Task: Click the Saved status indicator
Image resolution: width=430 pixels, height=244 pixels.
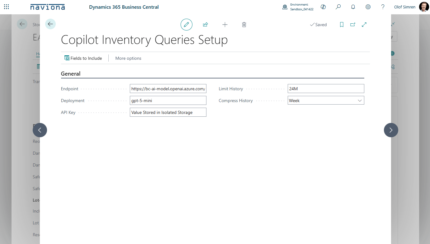Action: pyautogui.click(x=318, y=25)
